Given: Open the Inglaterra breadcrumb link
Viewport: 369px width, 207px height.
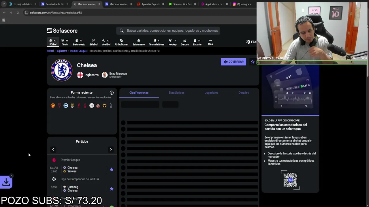Looking at the screenshot, I should [62, 51].
